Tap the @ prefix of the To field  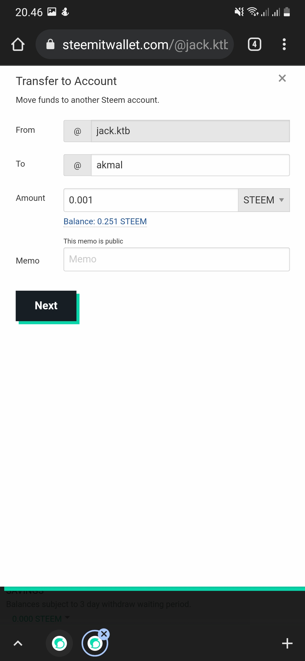pos(77,165)
